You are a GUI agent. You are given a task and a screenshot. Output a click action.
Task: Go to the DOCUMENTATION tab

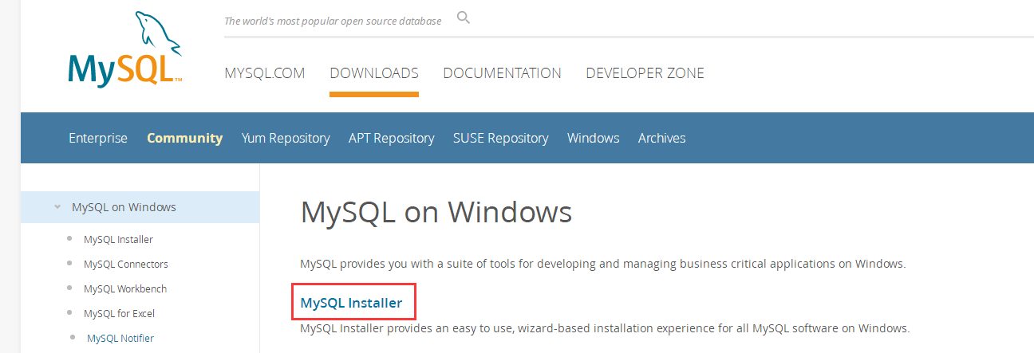coord(503,73)
